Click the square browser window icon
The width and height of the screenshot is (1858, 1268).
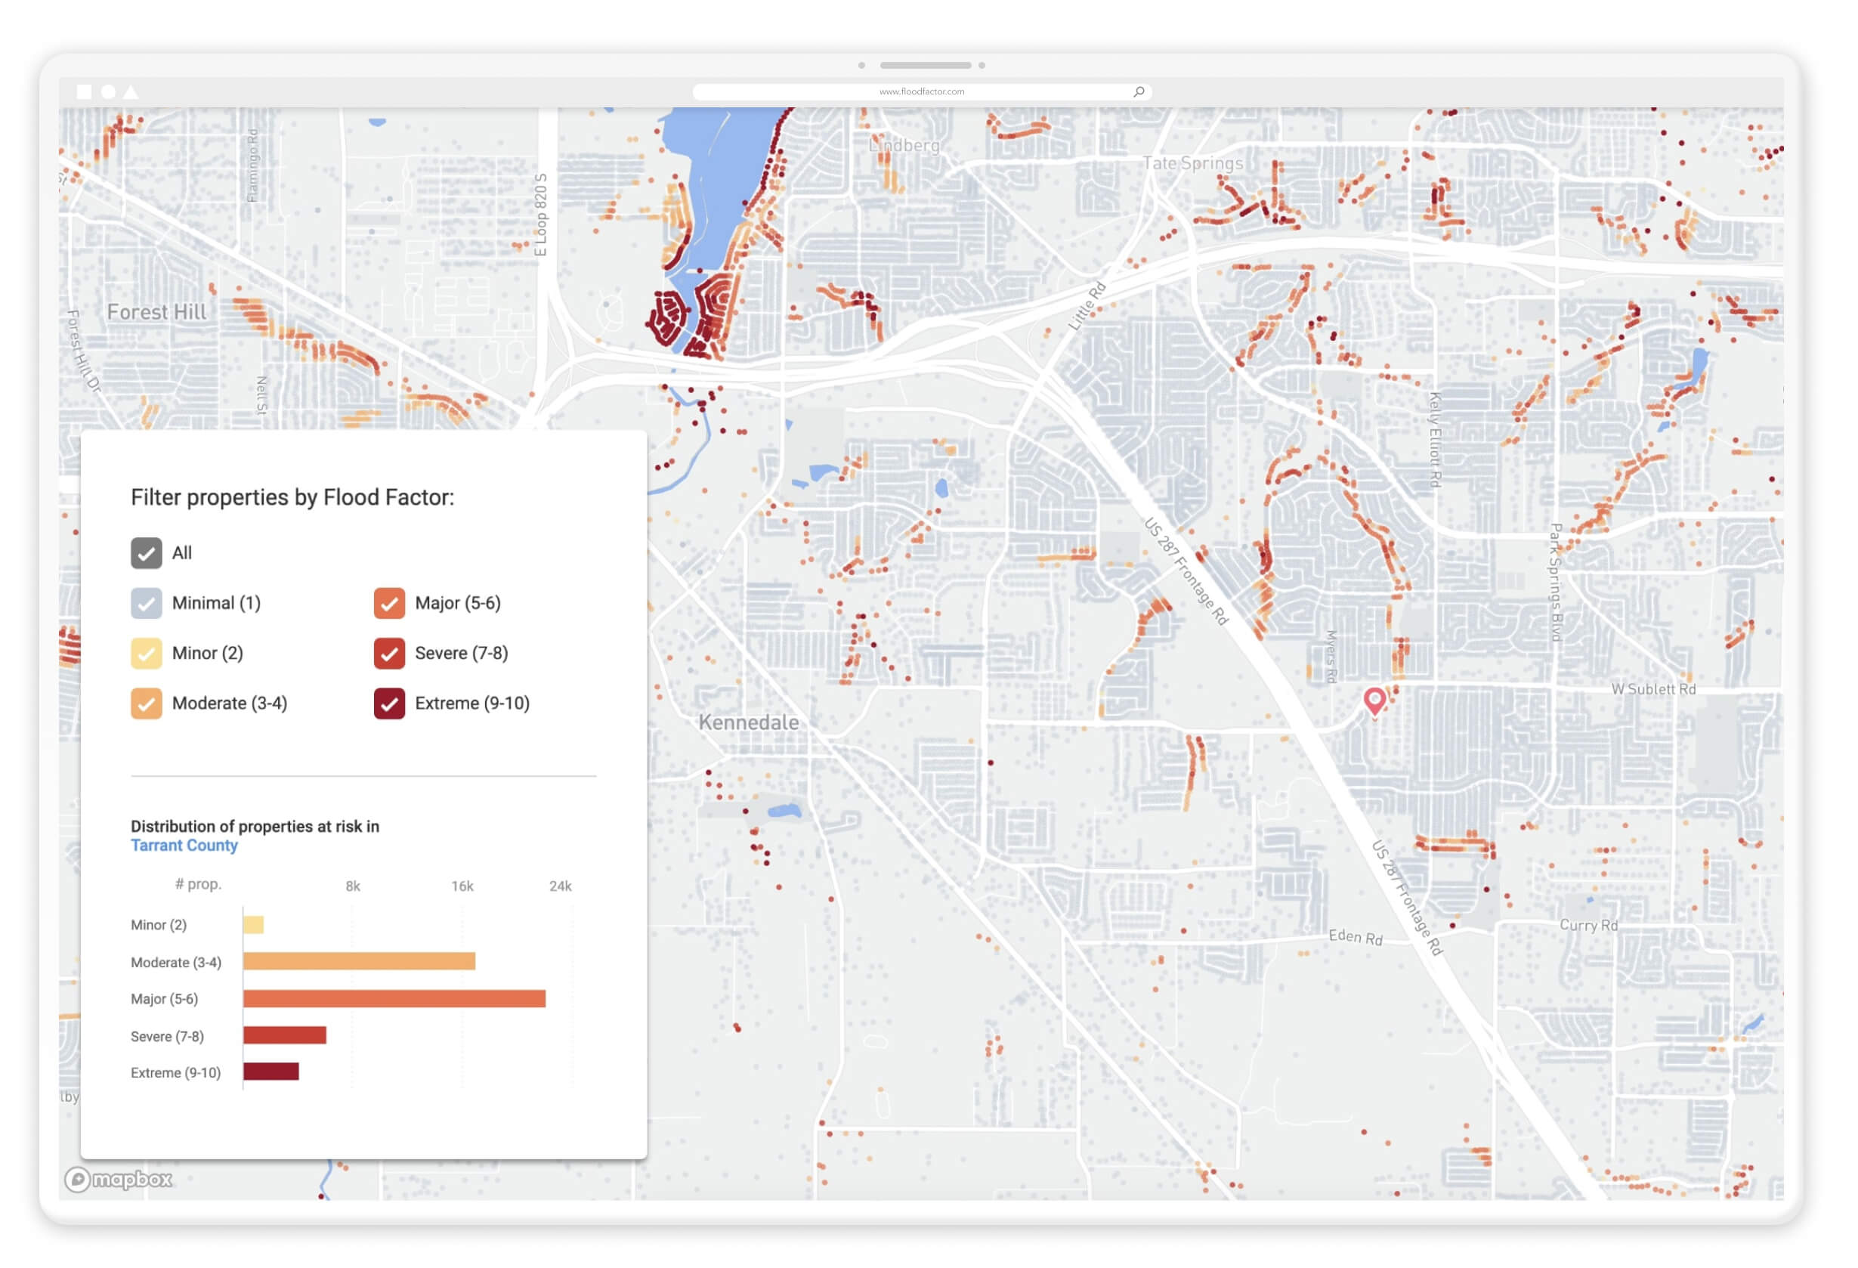pyautogui.click(x=84, y=92)
